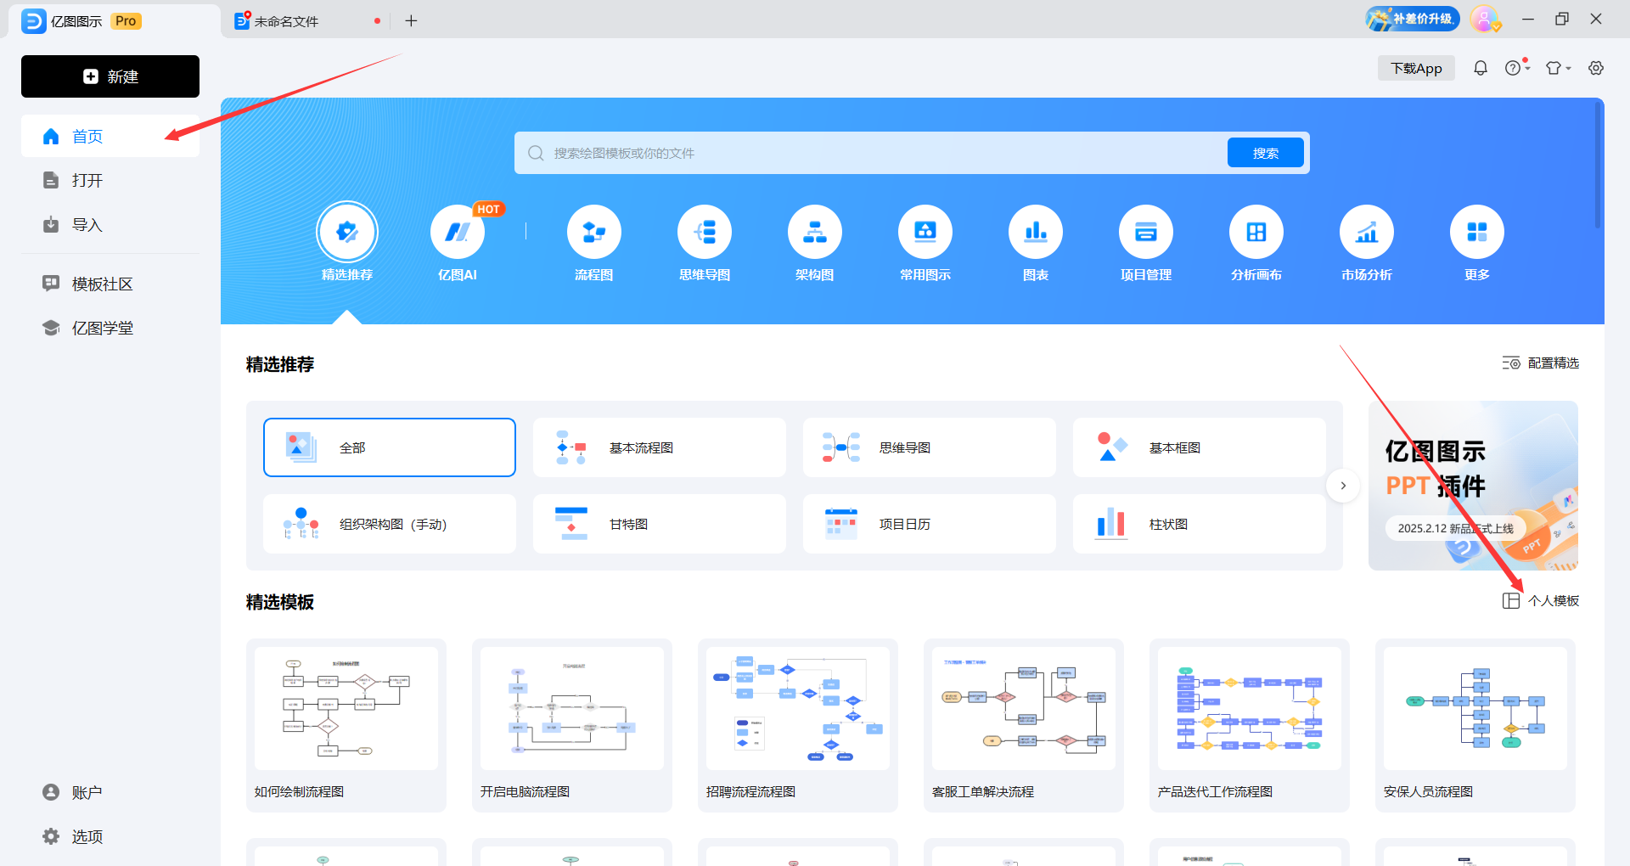Open the 如何绘制流程图 template

pos(346,725)
